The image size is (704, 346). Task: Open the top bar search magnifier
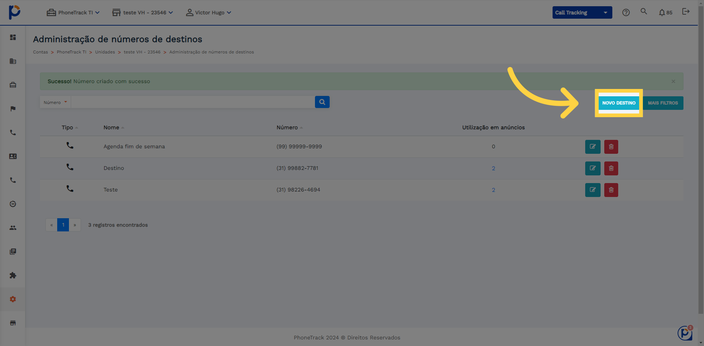pyautogui.click(x=644, y=11)
